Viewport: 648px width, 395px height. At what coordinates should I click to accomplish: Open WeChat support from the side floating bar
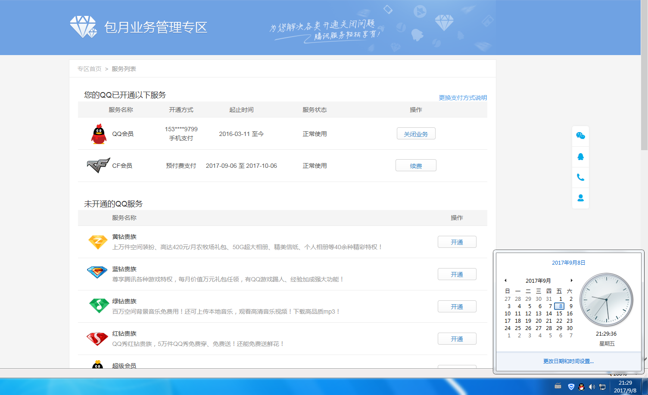[x=580, y=136]
